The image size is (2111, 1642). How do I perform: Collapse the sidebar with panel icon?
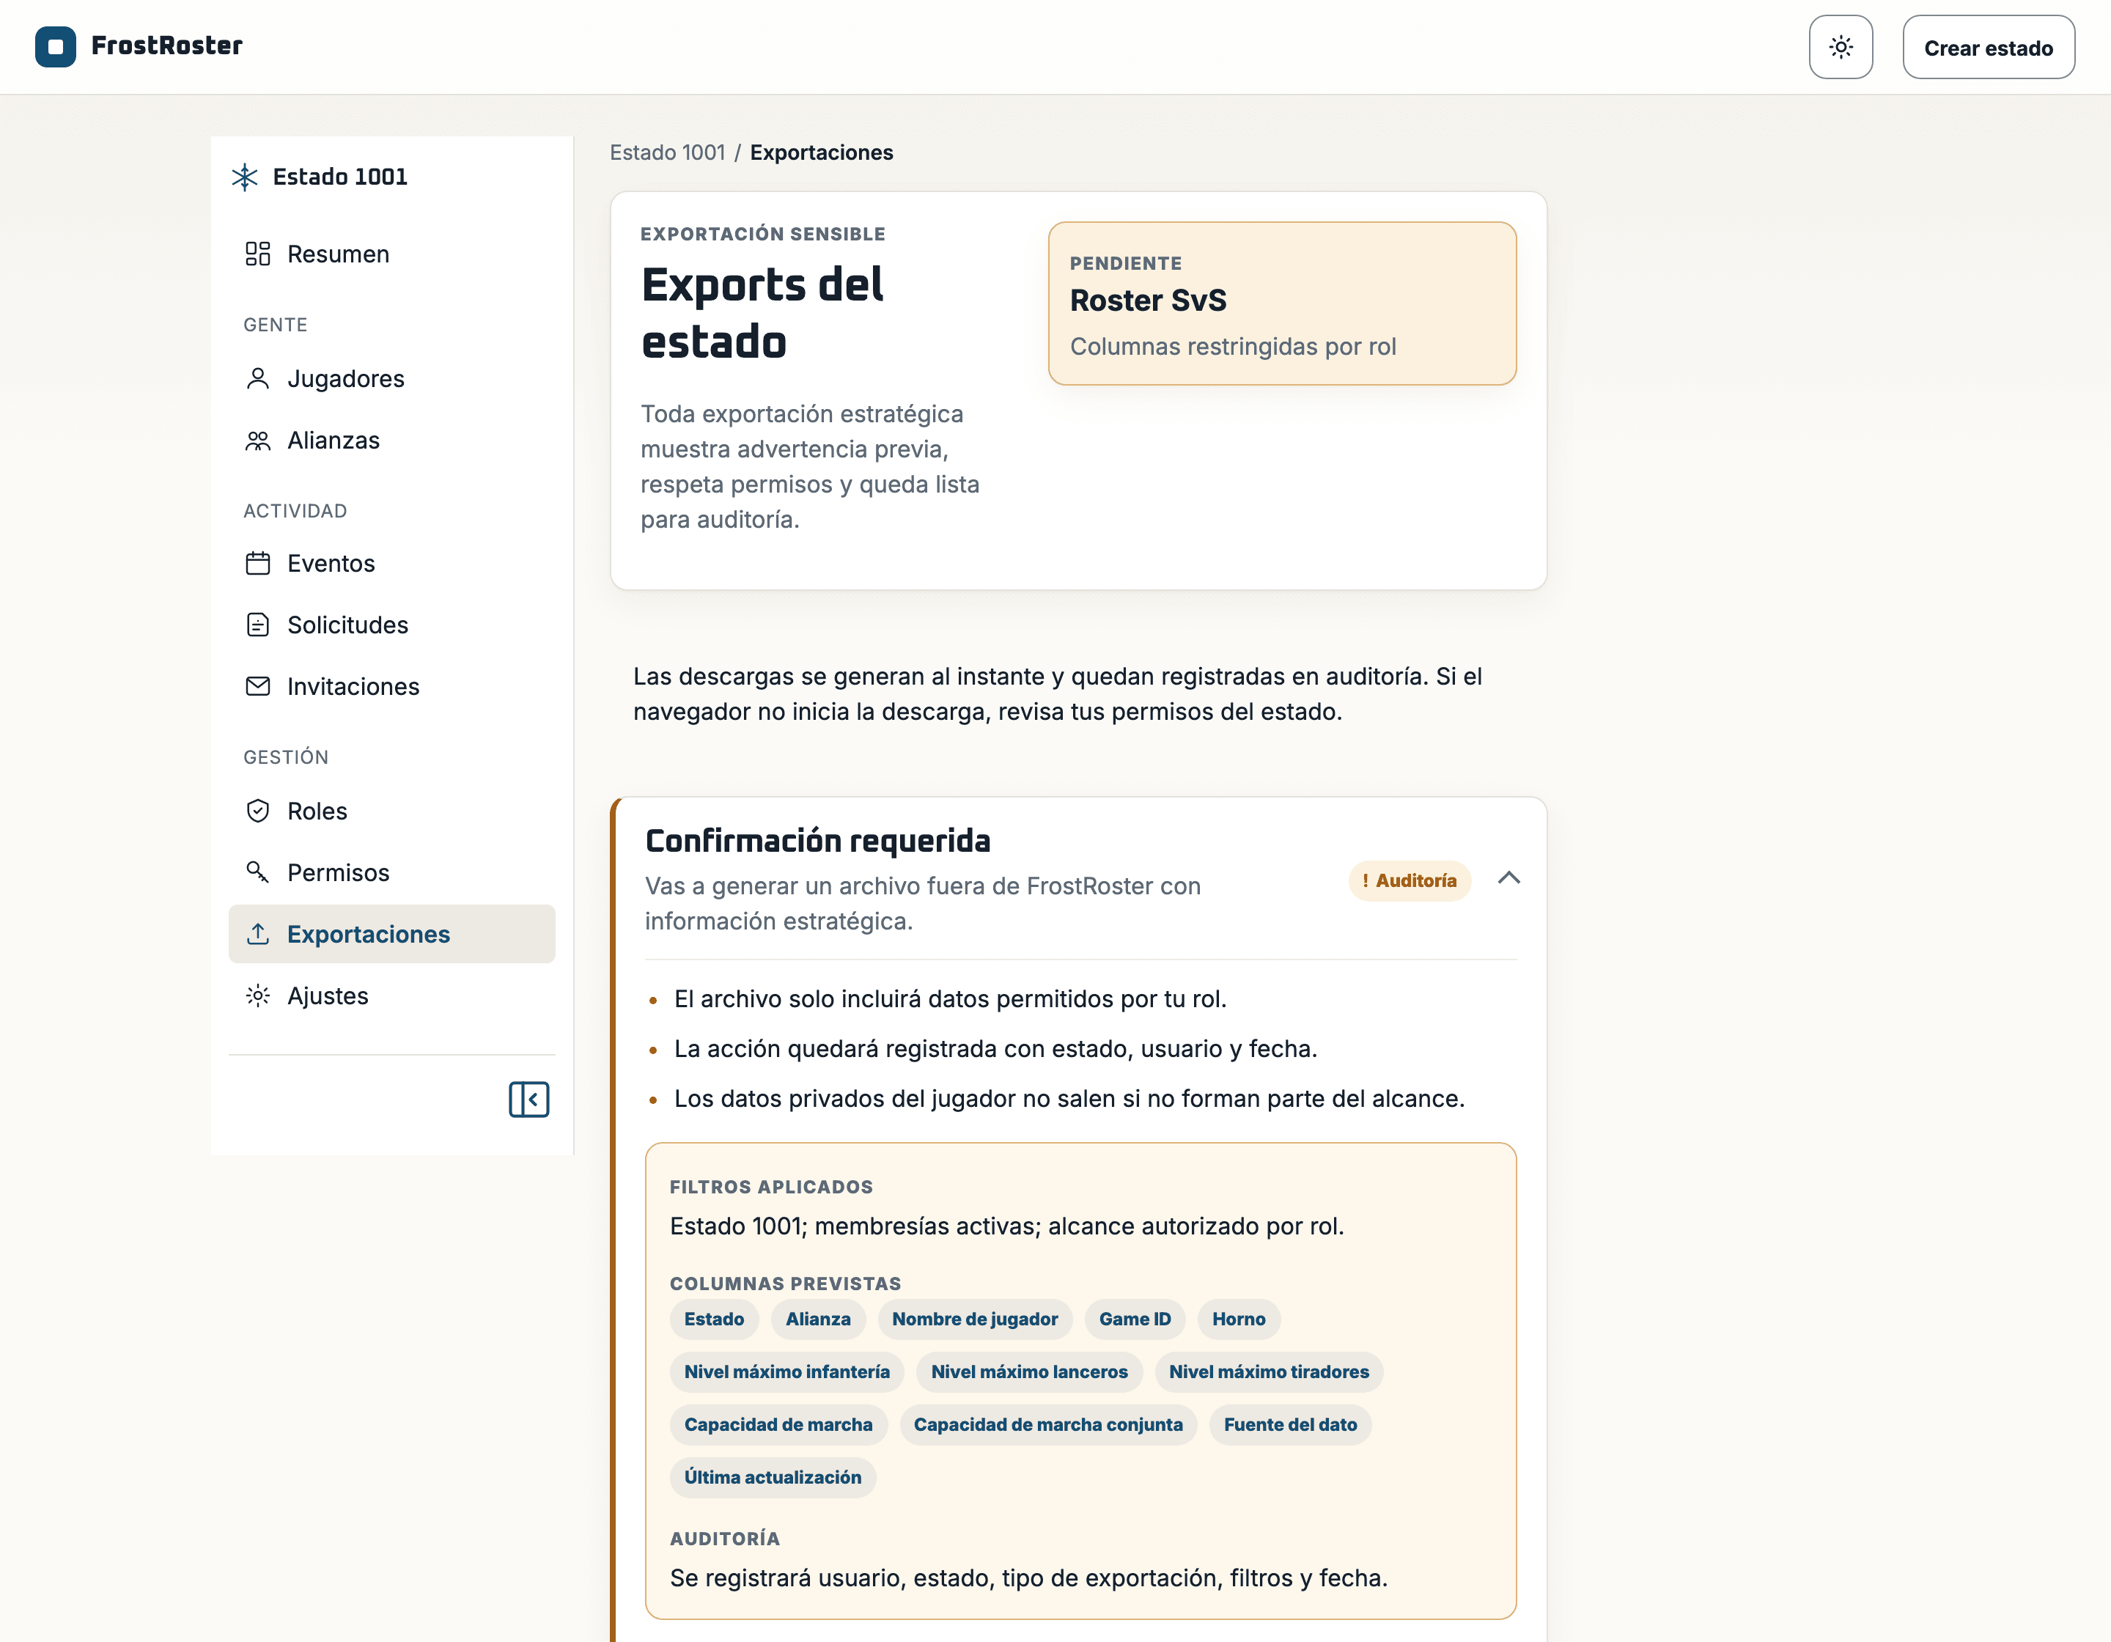tap(528, 1099)
